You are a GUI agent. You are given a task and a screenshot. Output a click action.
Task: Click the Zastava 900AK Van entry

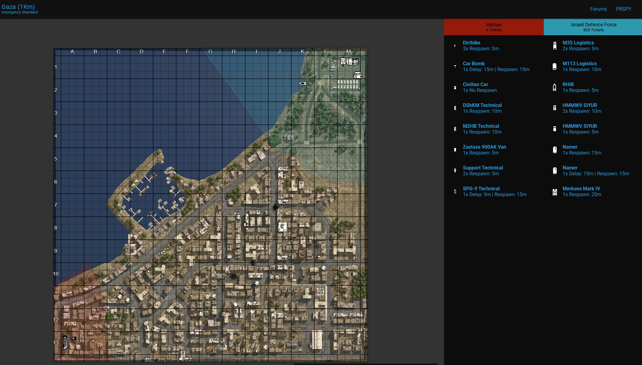pyautogui.click(x=484, y=147)
